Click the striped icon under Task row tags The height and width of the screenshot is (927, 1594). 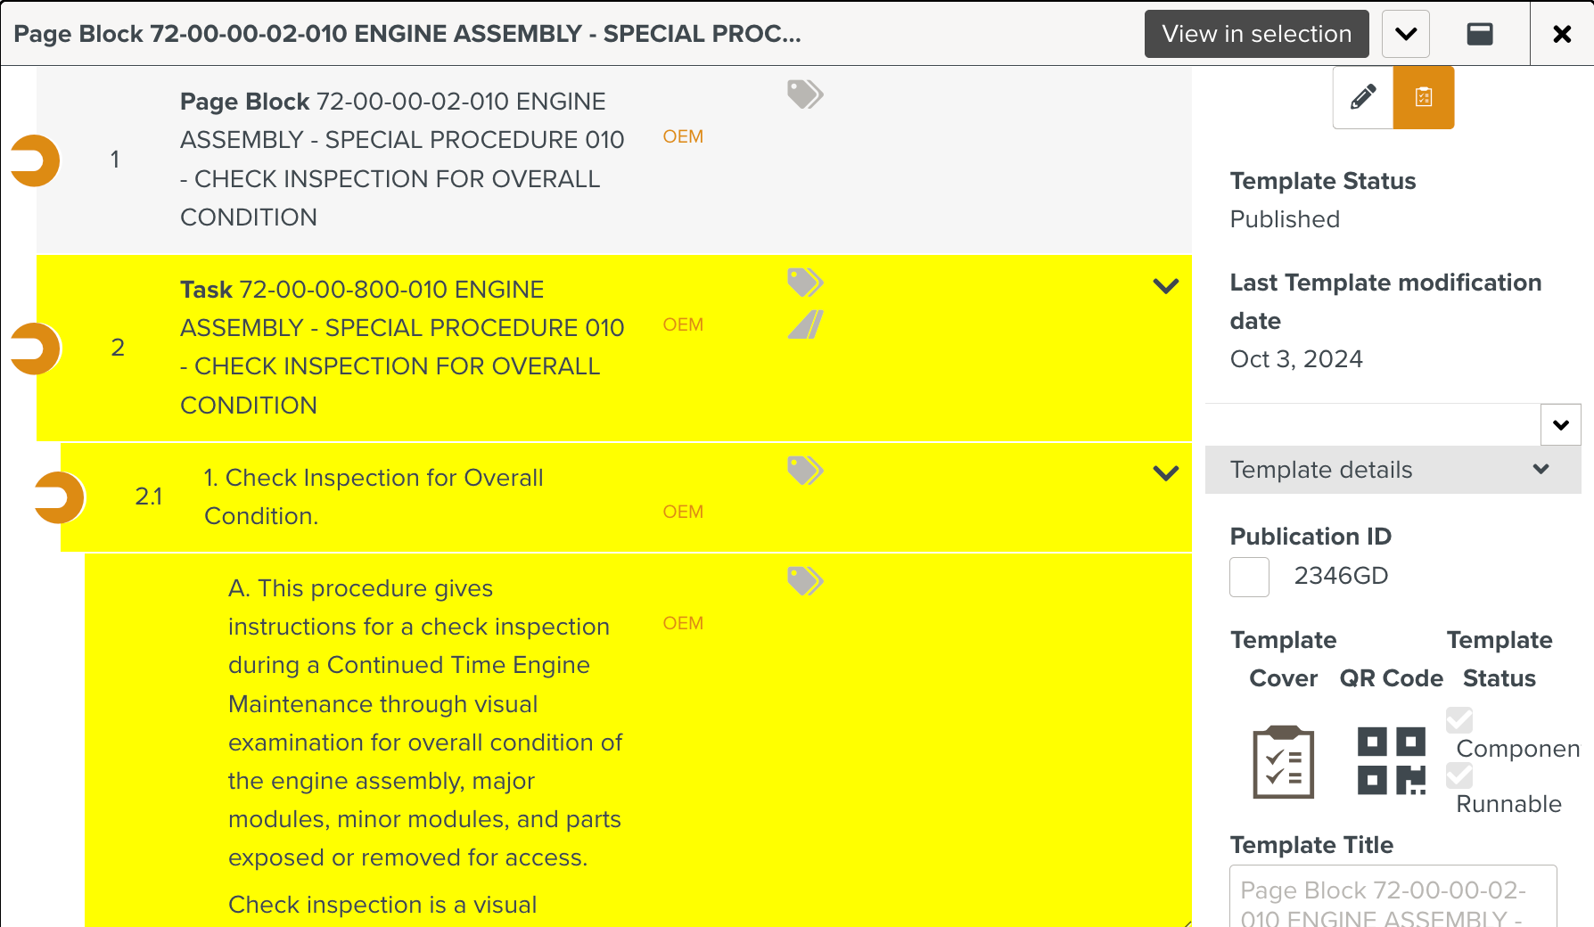[x=805, y=324]
